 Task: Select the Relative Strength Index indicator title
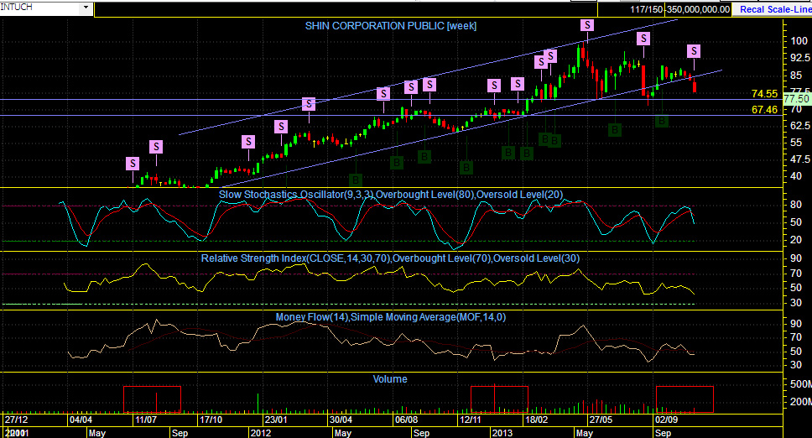(x=390, y=258)
